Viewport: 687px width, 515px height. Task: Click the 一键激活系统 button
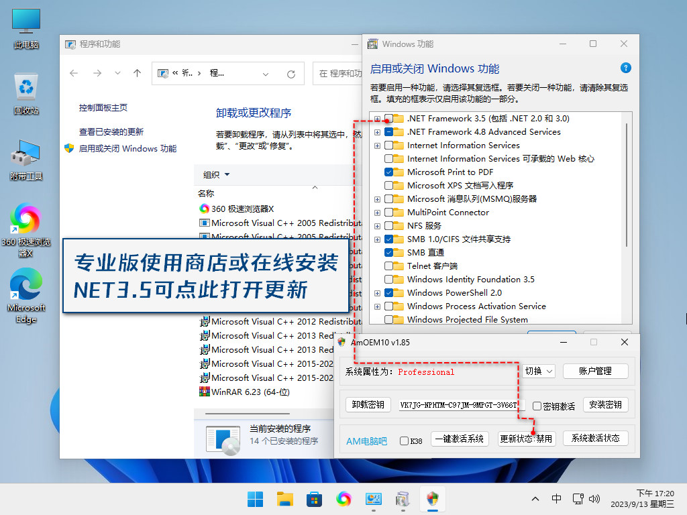[459, 439]
